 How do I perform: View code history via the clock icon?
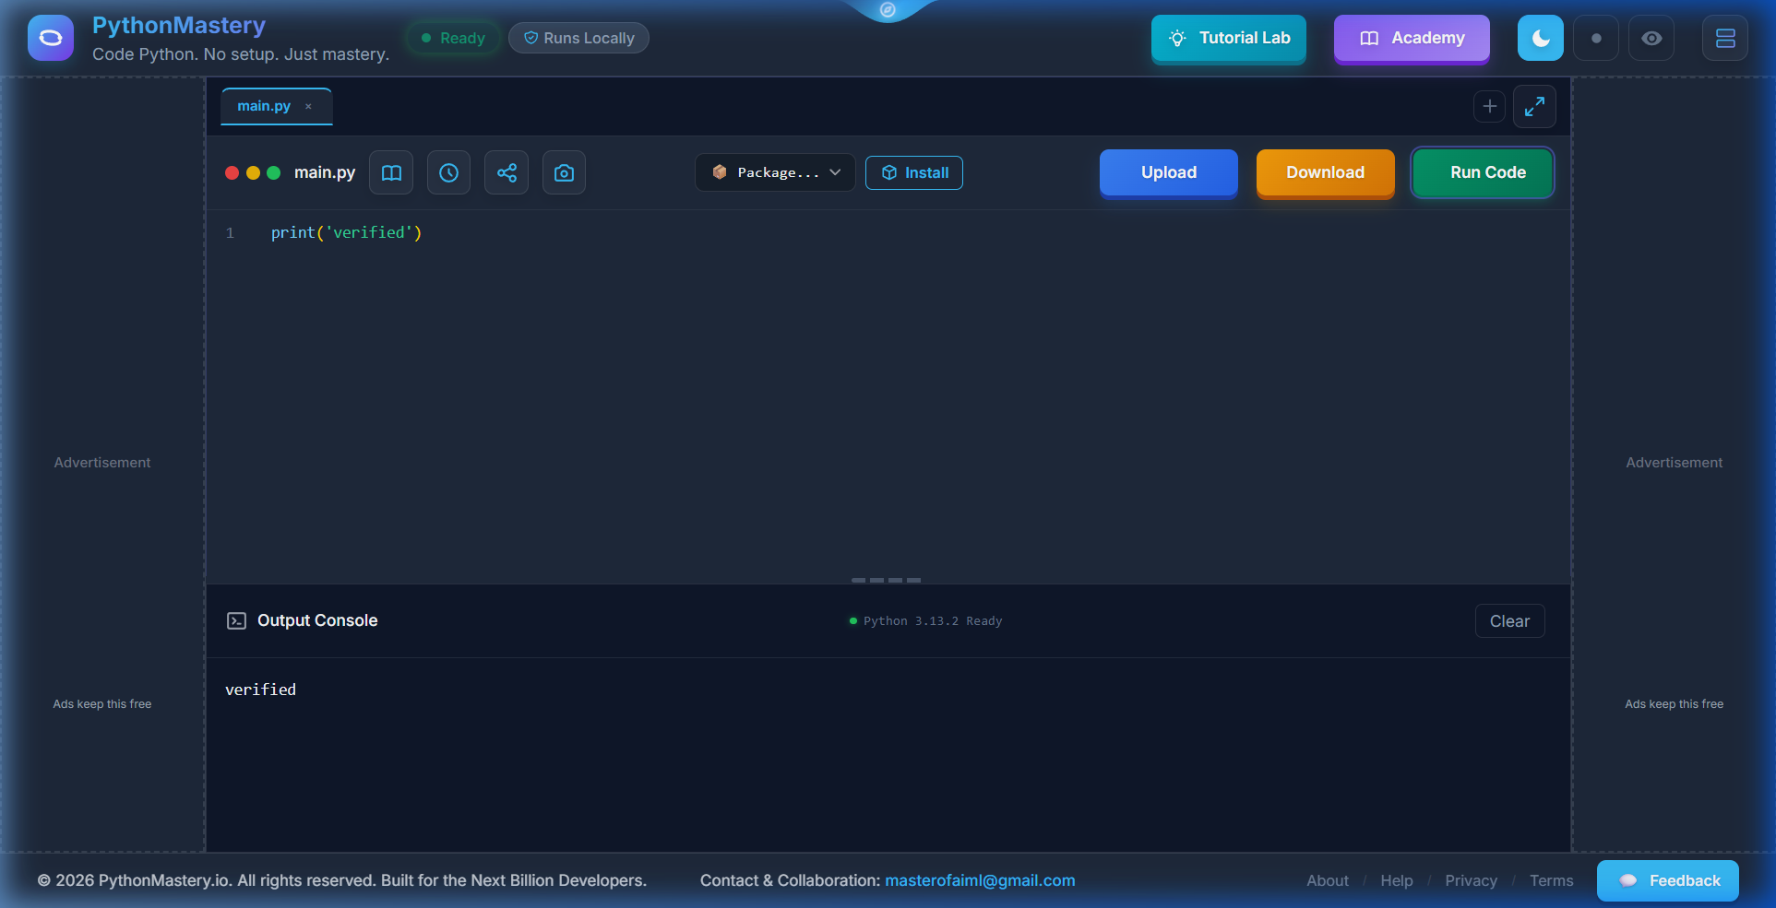click(x=448, y=172)
